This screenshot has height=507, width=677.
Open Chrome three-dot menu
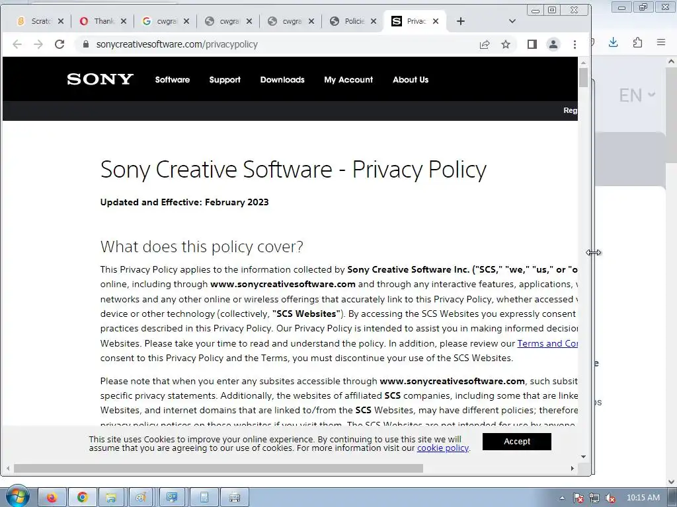pos(575,44)
